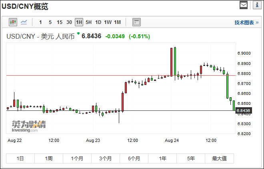Viewport: 264px width, 169px height.
Task: Switch to the area line chart icon
Action: click(24, 22)
